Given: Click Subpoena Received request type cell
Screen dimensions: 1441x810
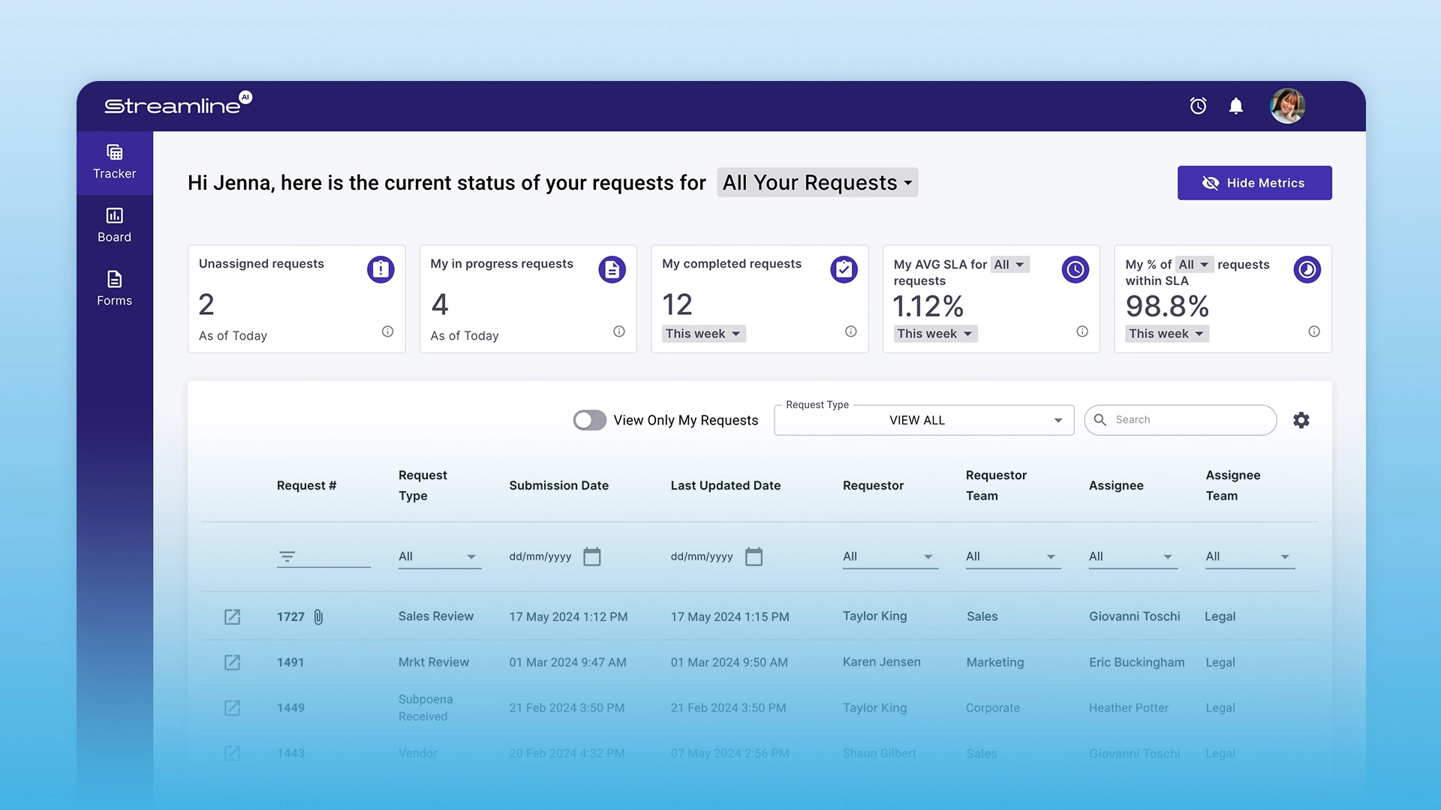Looking at the screenshot, I should pos(426,708).
